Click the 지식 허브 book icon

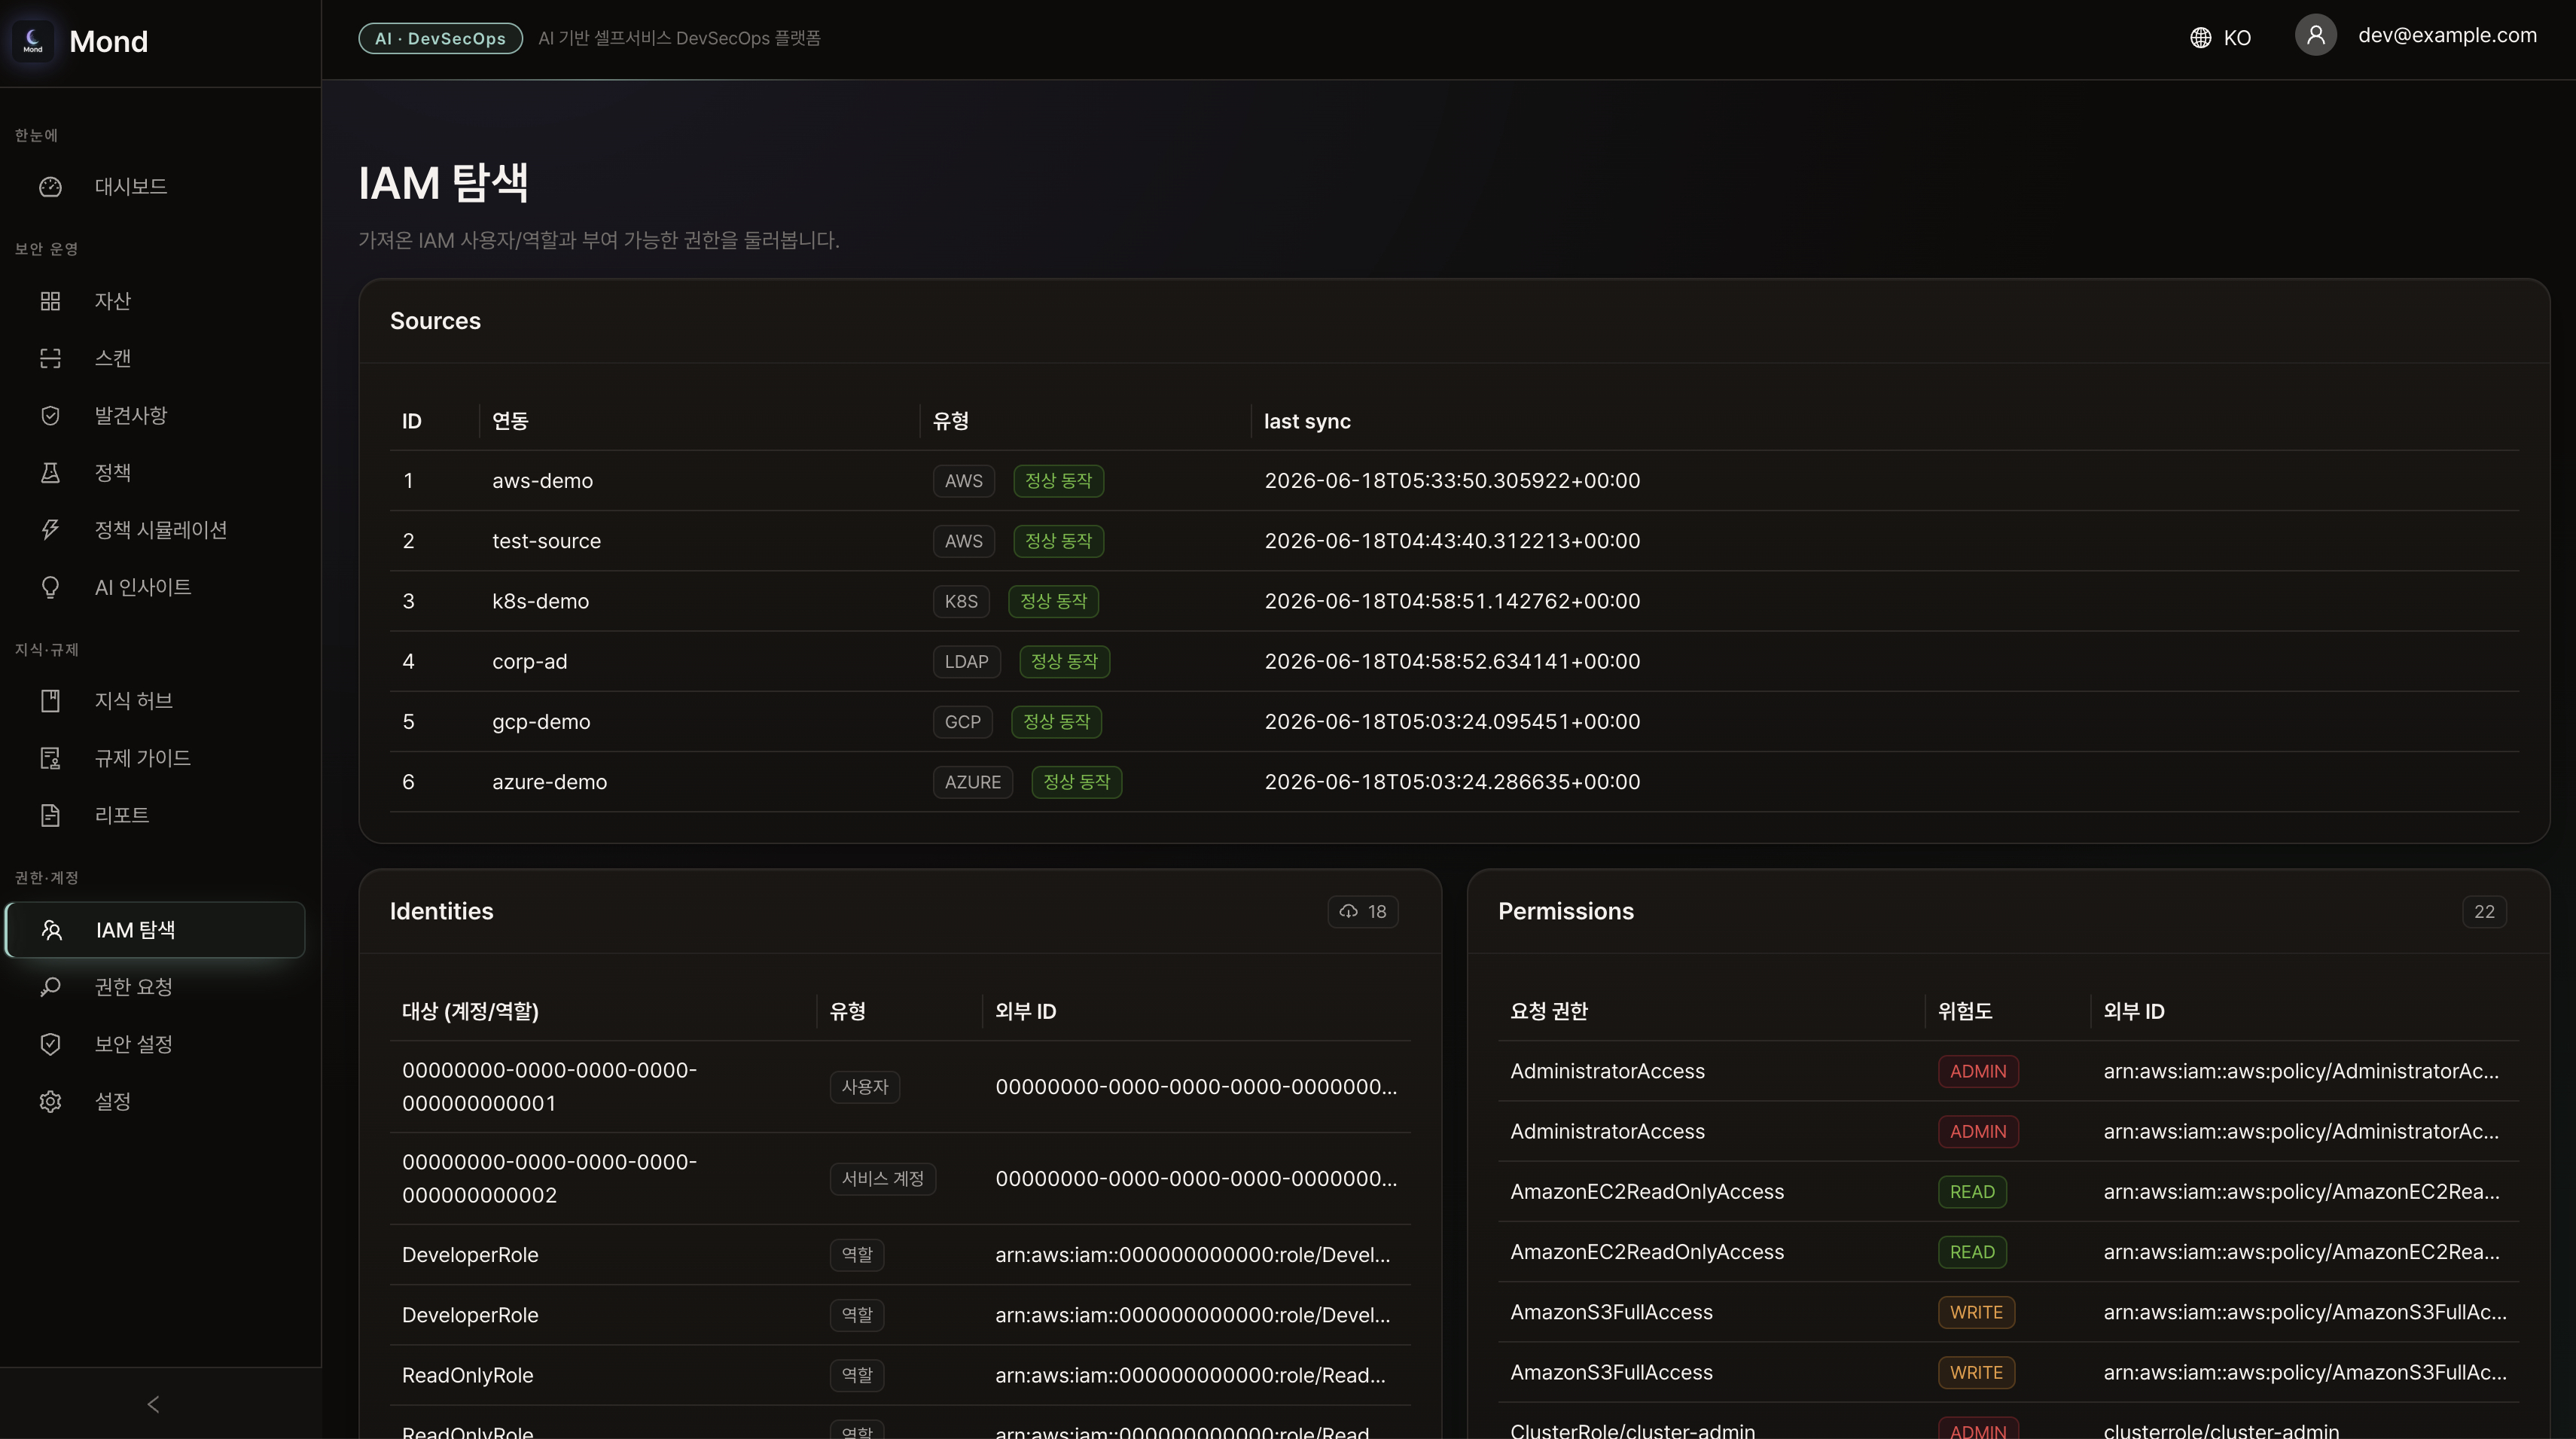coord(50,701)
